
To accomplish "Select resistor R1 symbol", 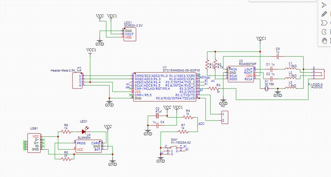I will pos(207,64).
